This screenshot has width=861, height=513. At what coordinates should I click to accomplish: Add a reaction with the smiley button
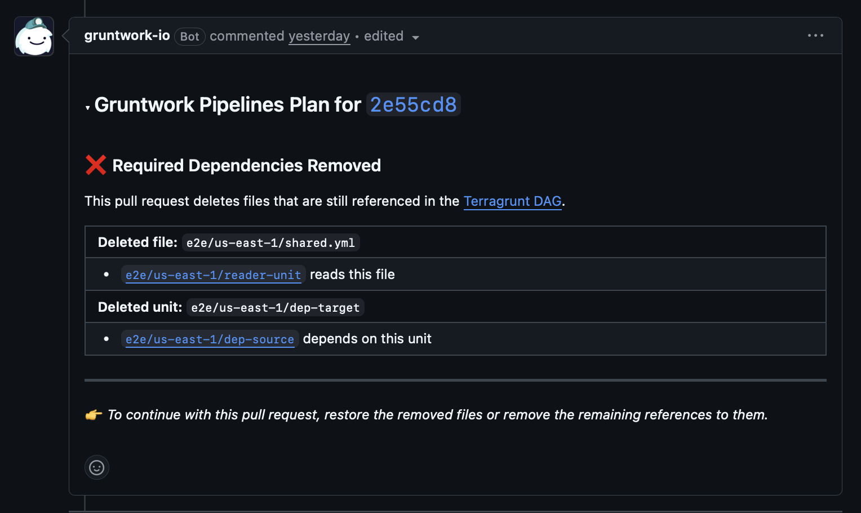(97, 467)
